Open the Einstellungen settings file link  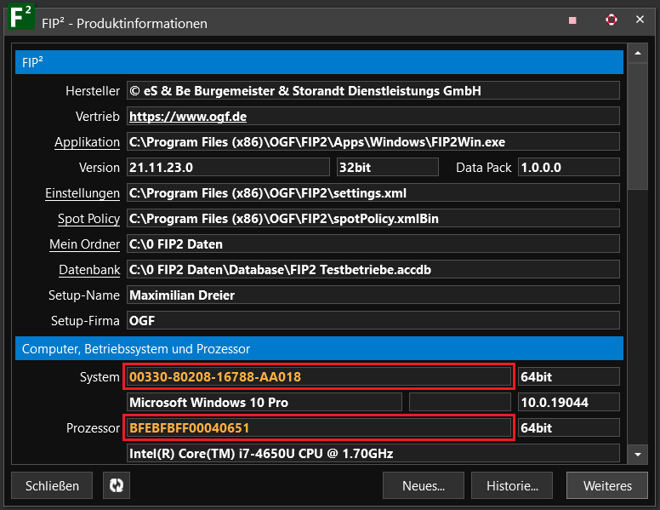click(82, 193)
